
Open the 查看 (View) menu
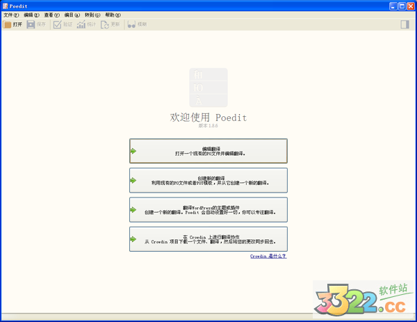52,15
